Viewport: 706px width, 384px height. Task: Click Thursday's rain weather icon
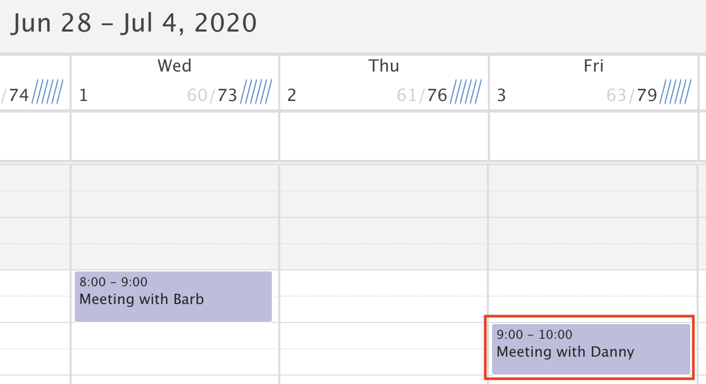466,92
